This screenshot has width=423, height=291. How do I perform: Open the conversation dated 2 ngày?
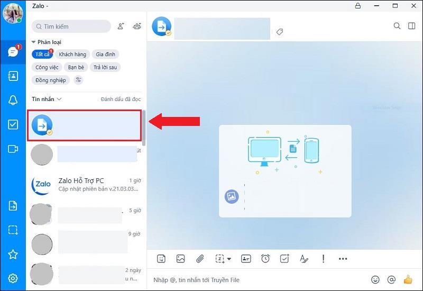(86, 274)
